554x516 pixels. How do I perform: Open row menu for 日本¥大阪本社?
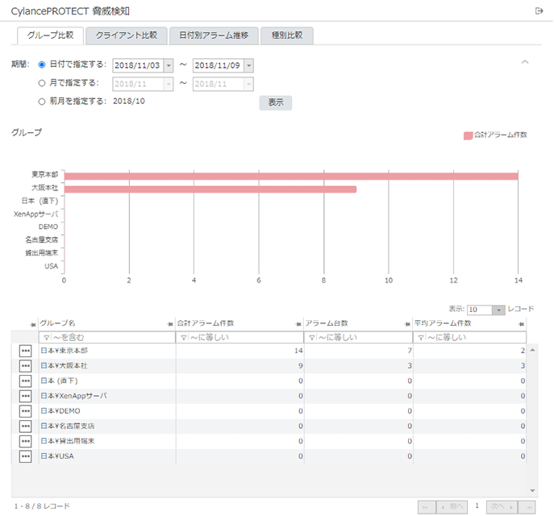click(25, 366)
